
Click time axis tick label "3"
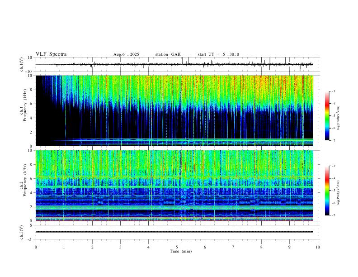pyautogui.click(x=120, y=247)
